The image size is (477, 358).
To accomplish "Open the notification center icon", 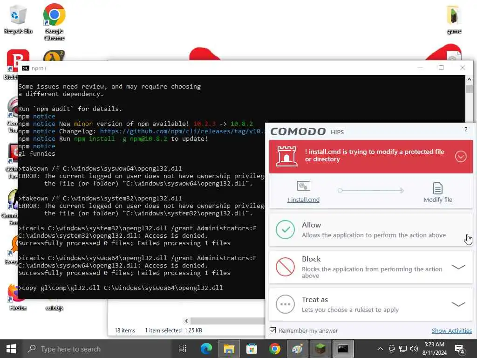I will [459, 349].
